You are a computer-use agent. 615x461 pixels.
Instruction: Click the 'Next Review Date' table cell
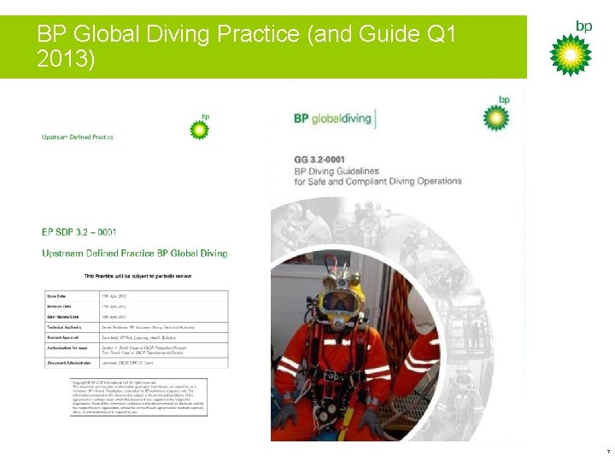(x=72, y=317)
